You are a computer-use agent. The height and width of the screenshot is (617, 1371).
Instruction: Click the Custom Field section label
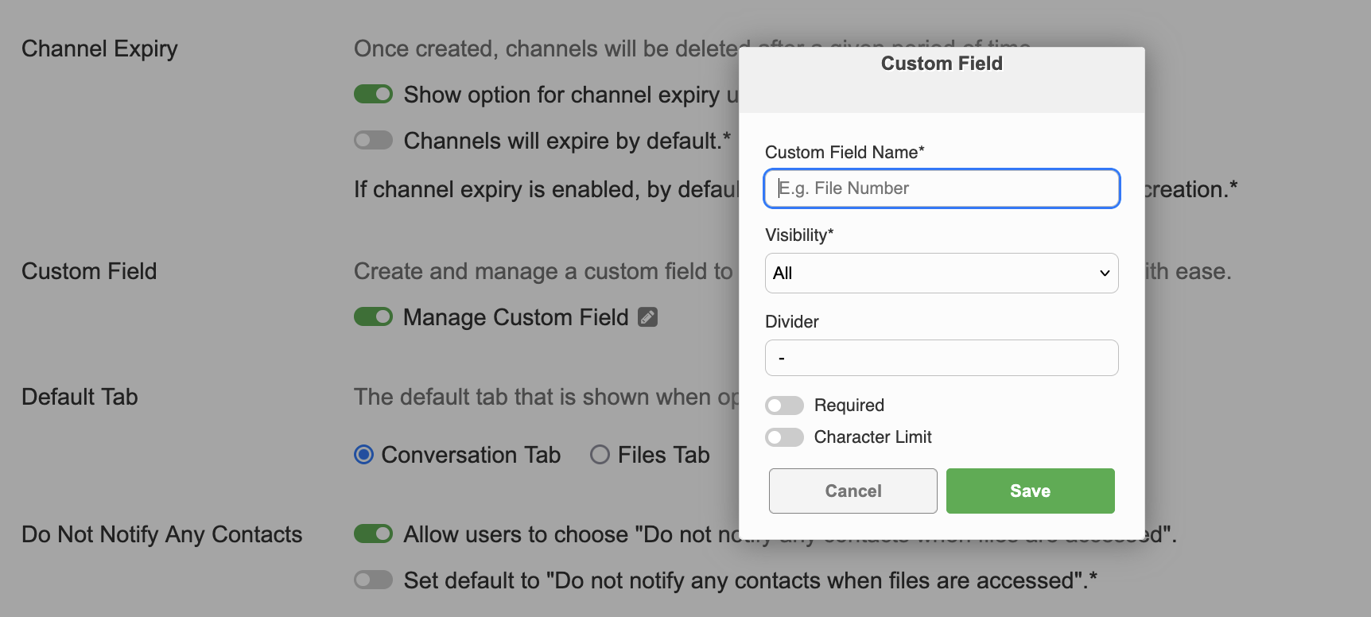89,271
